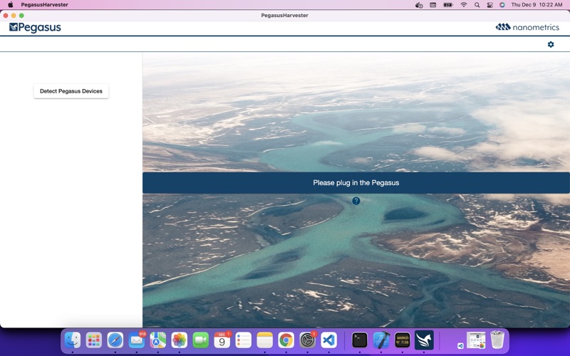This screenshot has width=570, height=356.
Task: Click the Nanometrics logo
Action: 527,27
